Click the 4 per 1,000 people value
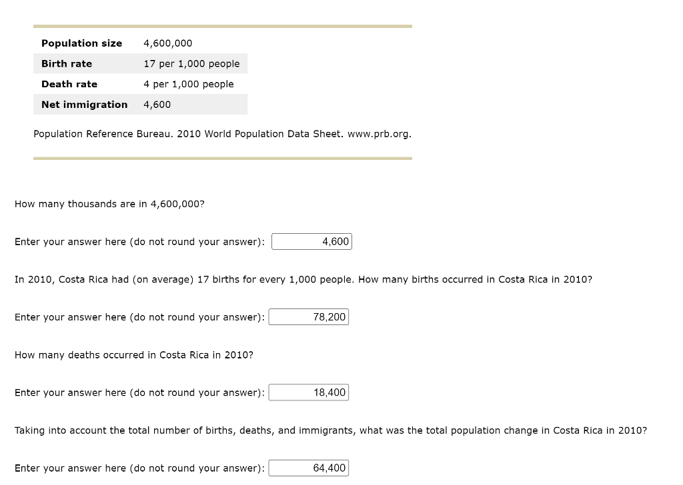683x485 pixels. [188, 84]
